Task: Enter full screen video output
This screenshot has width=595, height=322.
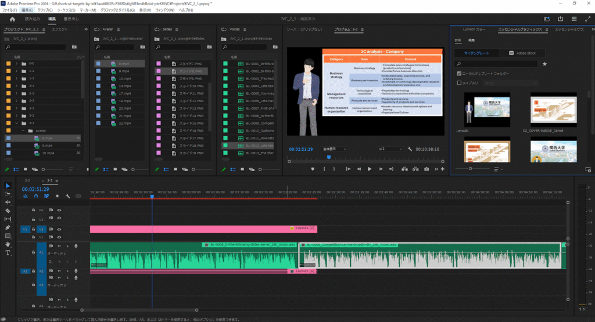Action: (x=588, y=19)
